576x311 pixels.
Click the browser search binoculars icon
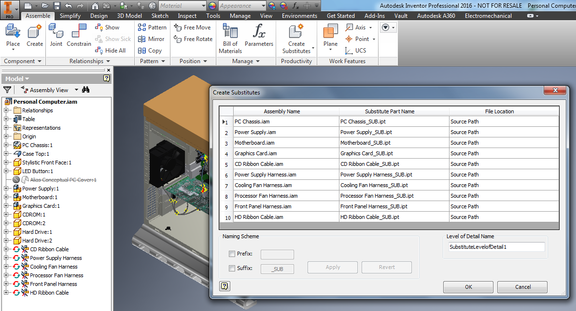pos(85,90)
